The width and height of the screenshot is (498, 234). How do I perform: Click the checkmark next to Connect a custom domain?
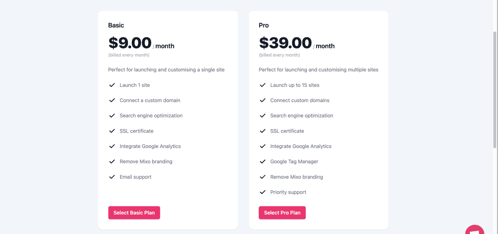112,100
